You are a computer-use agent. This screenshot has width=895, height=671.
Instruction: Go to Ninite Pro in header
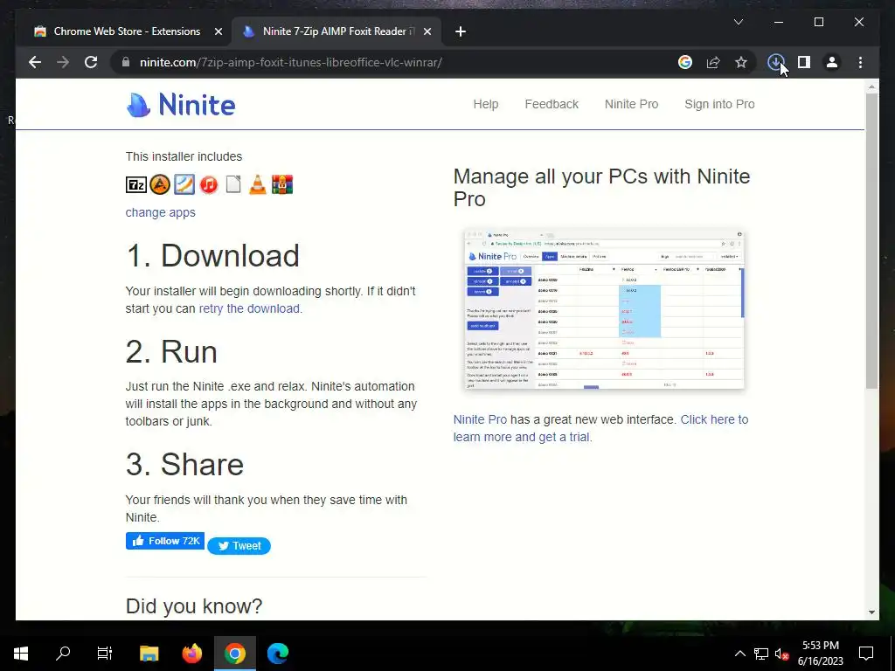coord(631,104)
